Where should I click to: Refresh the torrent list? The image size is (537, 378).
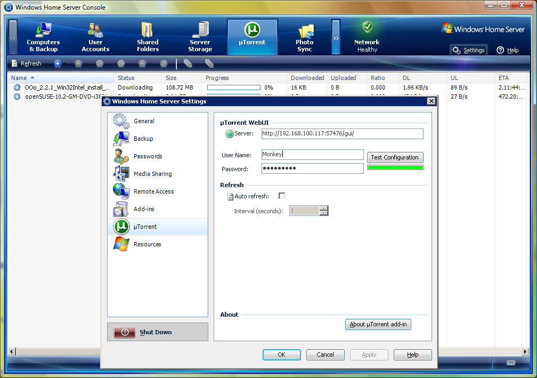pyautogui.click(x=27, y=63)
